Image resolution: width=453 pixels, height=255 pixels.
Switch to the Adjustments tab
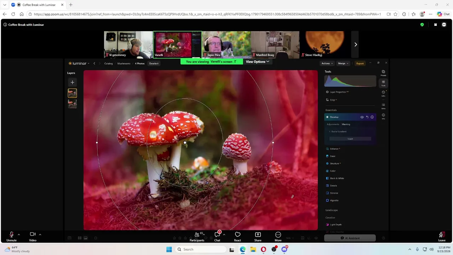(333, 124)
